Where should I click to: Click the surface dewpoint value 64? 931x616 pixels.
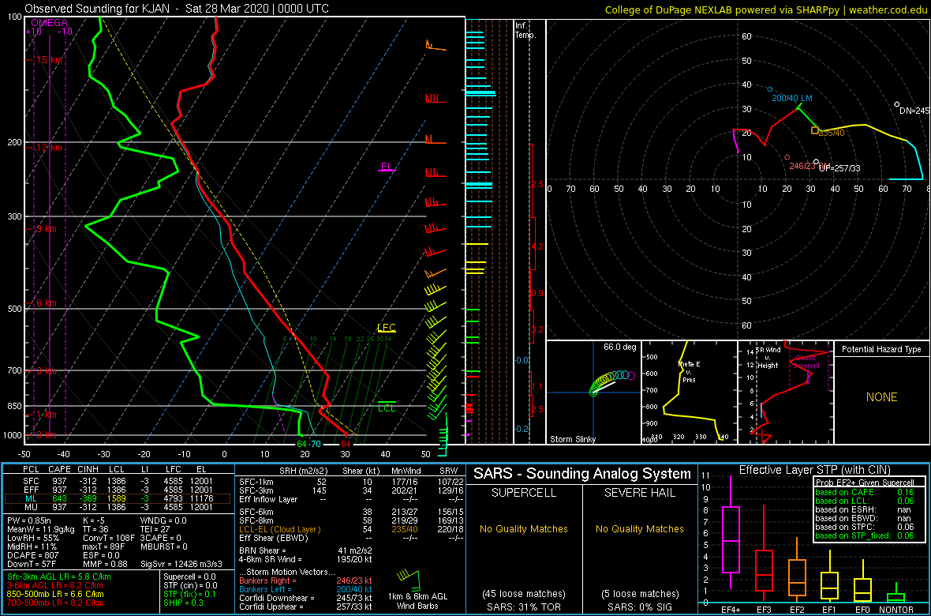[301, 444]
